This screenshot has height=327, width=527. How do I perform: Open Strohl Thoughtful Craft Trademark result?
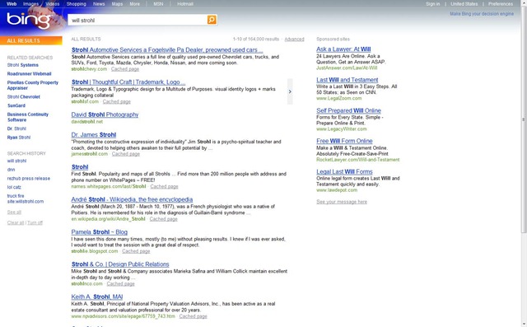[128, 82]
